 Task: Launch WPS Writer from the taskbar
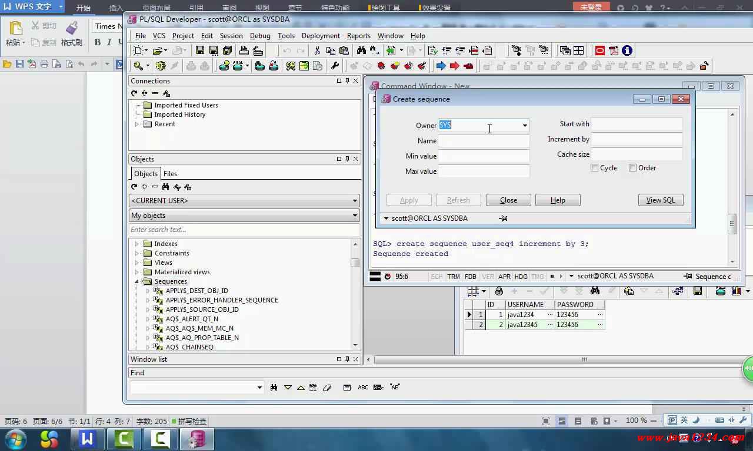pyautogui.click(x=87, y=439)
